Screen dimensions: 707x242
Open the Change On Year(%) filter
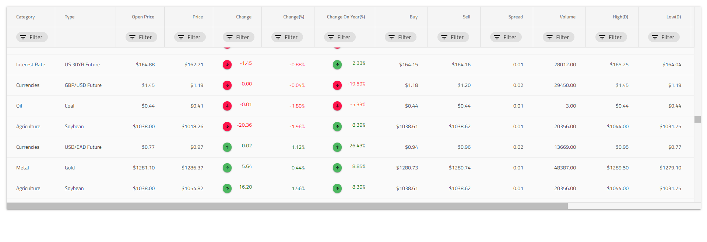(x=340, y=37)
